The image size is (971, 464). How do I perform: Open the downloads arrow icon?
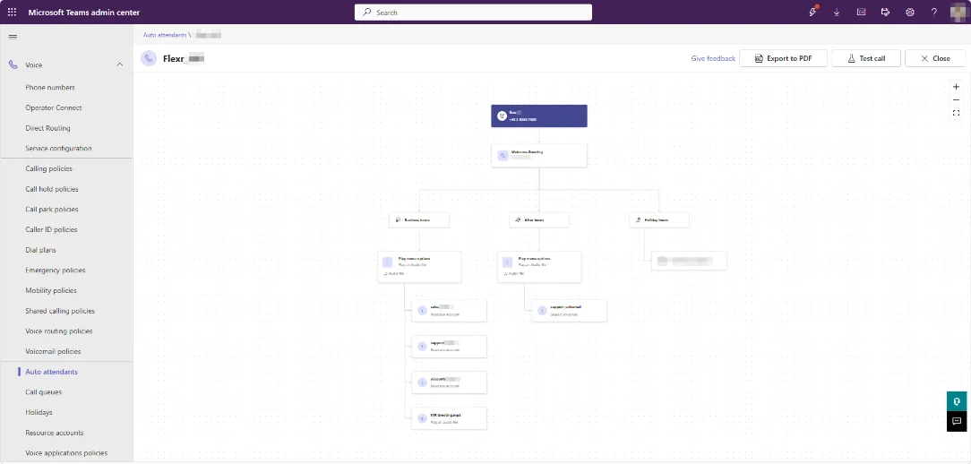coord(838,12)
